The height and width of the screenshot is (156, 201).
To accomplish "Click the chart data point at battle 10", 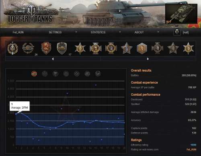I will coord(67,93).
